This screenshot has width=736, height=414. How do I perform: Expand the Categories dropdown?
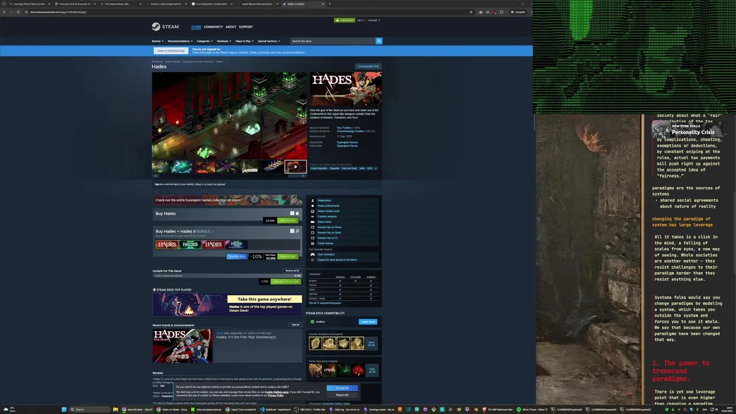205,41
